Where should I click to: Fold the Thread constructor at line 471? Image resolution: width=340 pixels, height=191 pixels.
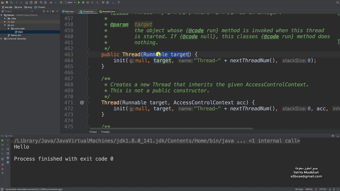[x=87, y=102]
